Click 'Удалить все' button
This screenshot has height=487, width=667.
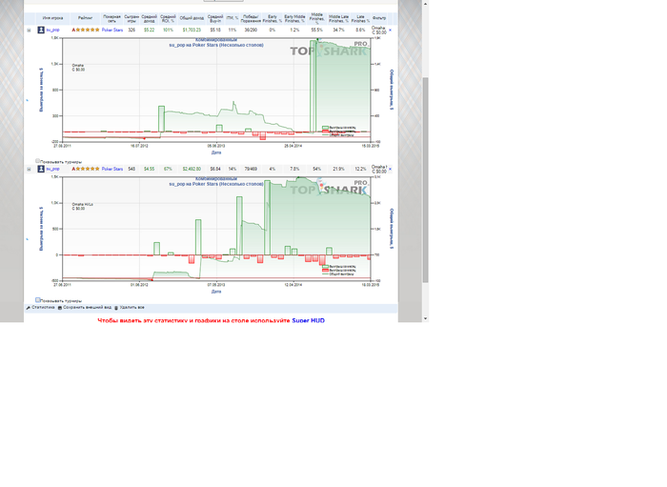coord(131,307)
